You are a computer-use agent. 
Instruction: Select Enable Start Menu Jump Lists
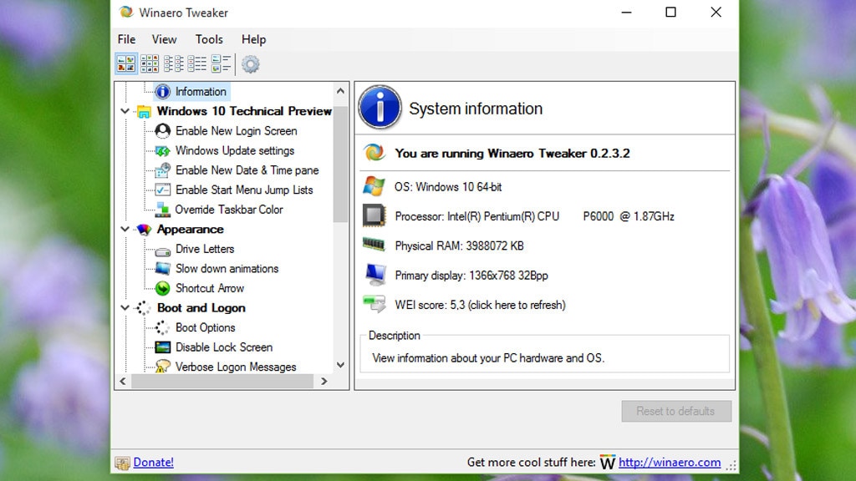(x=244, y=190)
